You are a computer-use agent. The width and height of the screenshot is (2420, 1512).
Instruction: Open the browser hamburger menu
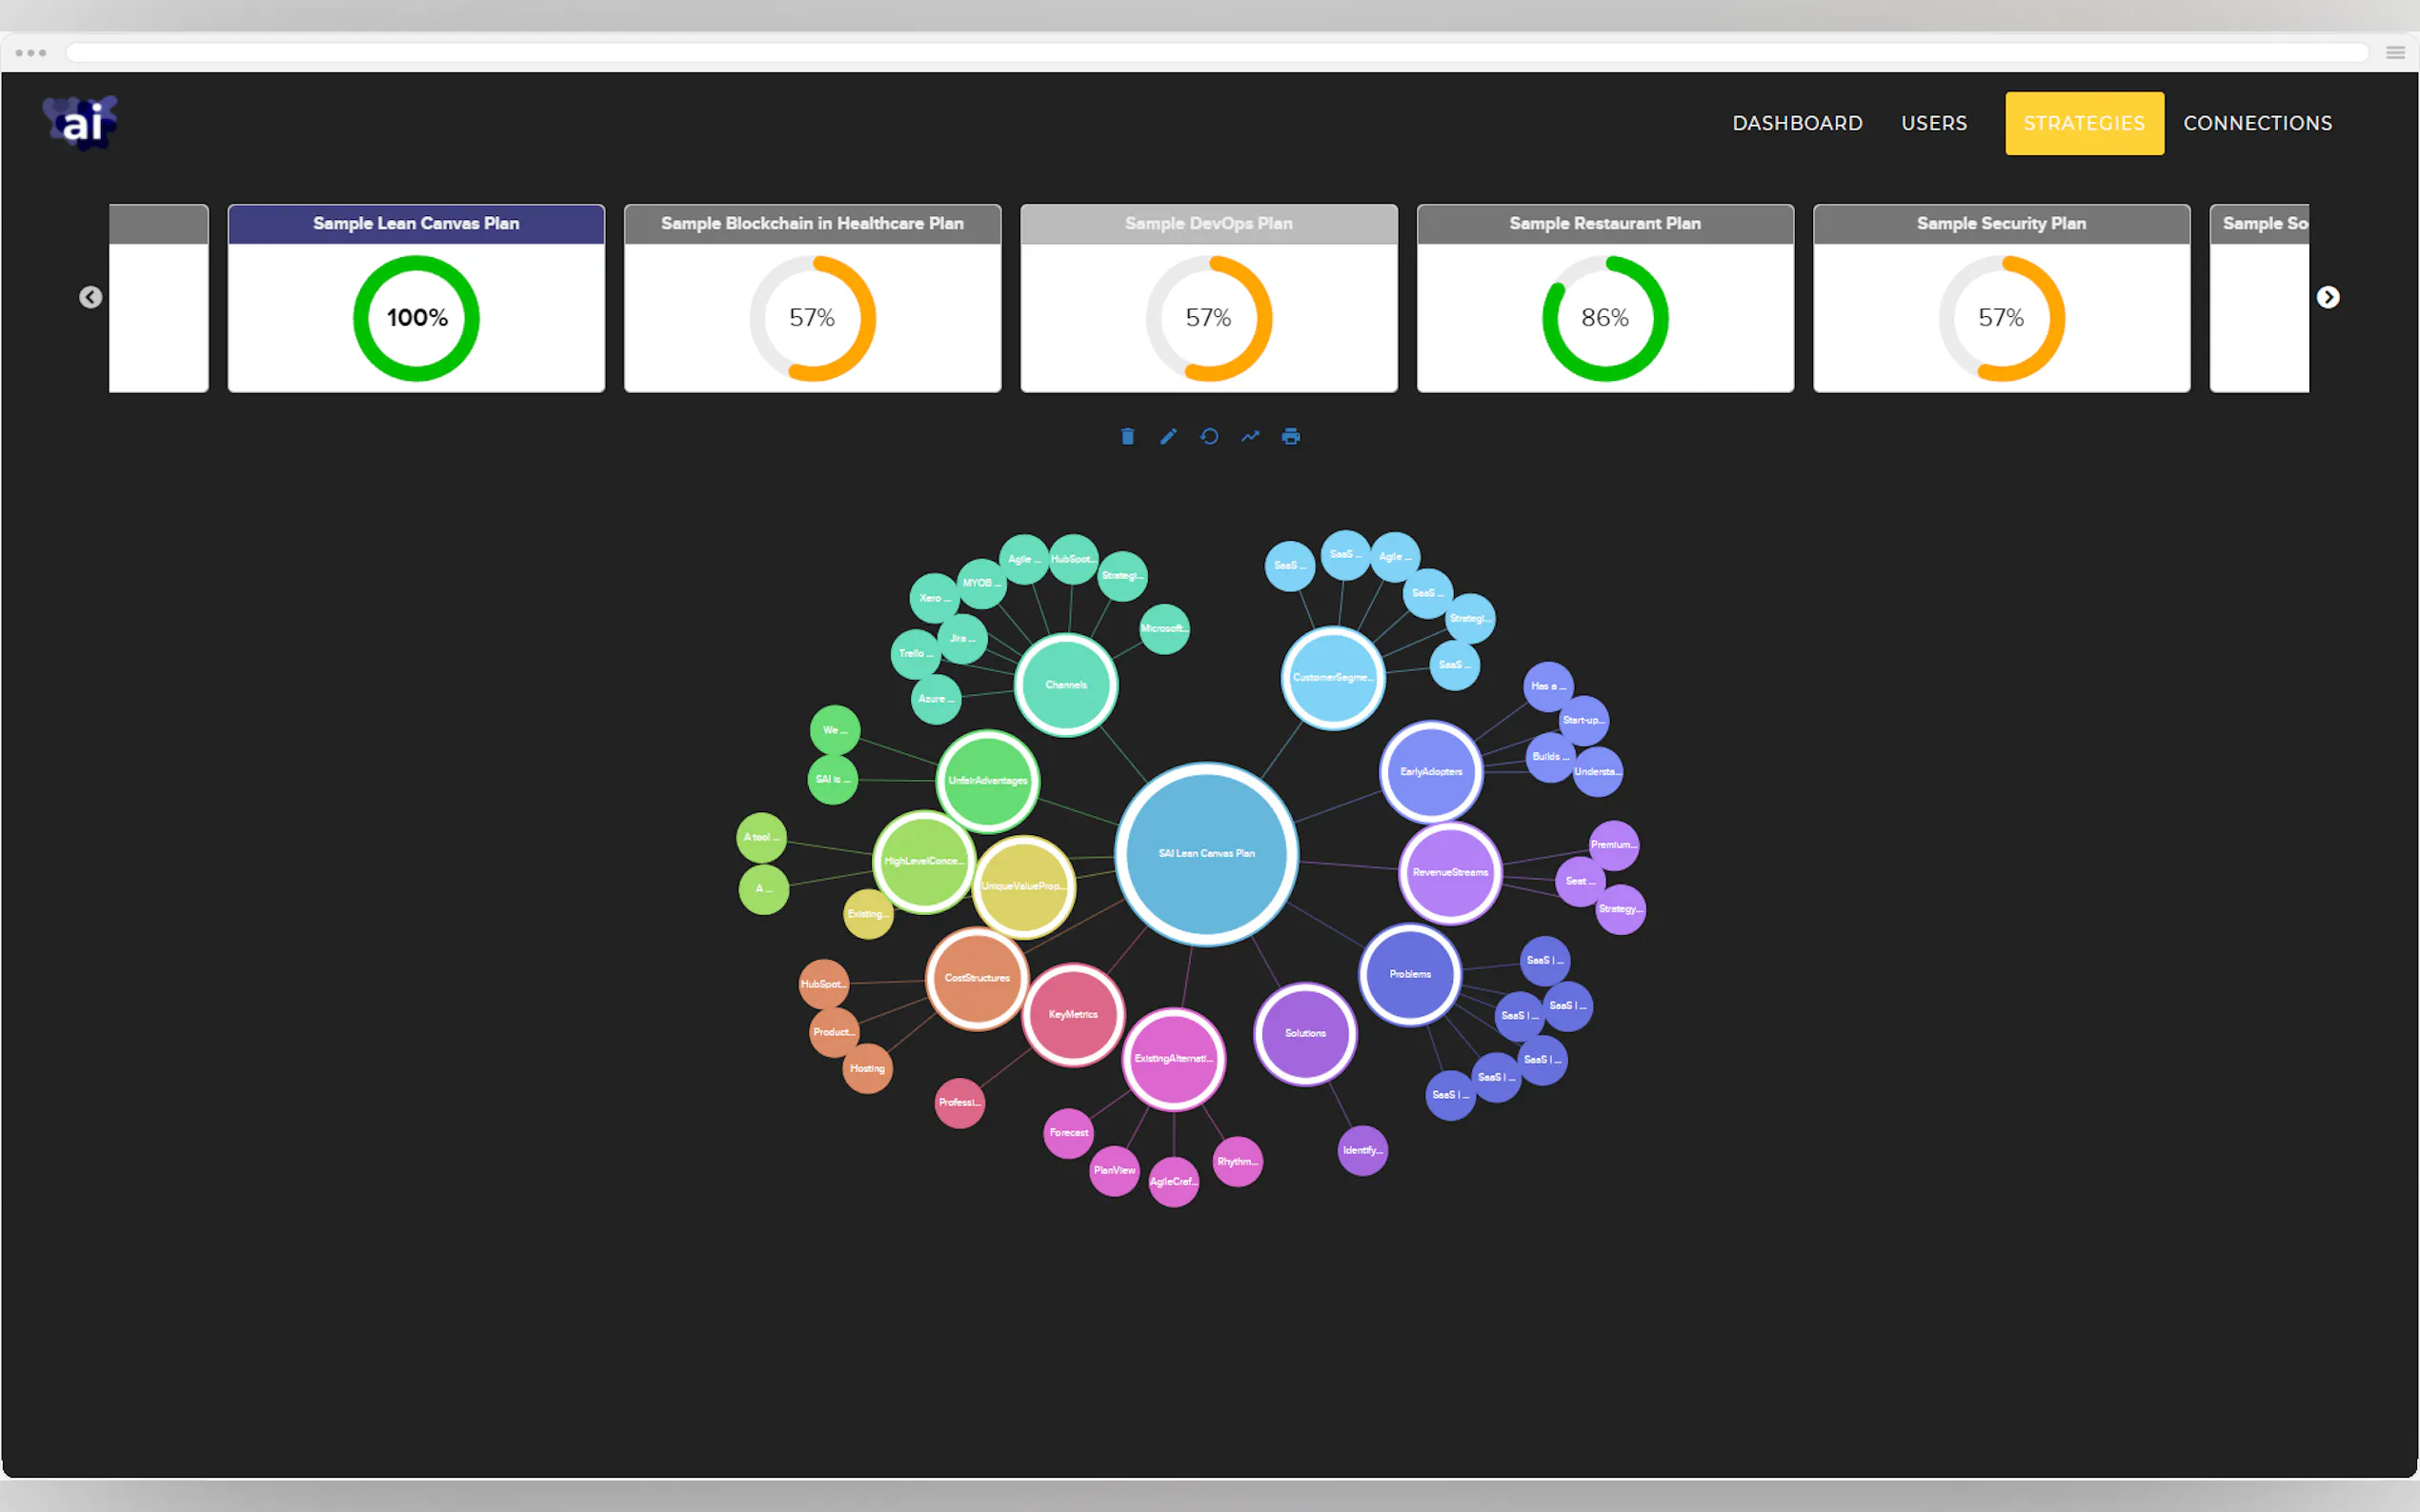coord(2395,53)
